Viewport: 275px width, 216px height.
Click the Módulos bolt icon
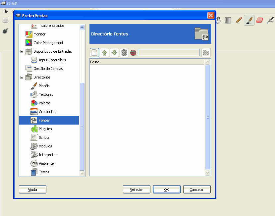(x=34, y=146)
